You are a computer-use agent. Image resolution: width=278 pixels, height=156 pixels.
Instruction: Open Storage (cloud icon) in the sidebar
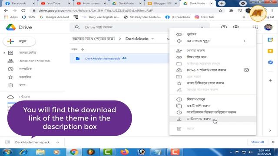19,97
